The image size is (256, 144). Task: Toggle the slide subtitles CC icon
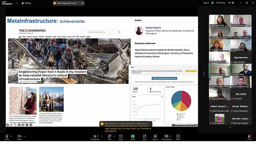(x=19, y=125)
